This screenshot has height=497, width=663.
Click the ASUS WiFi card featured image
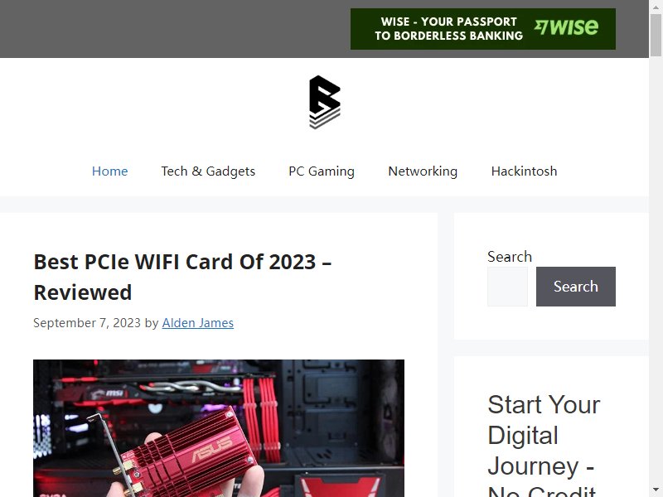(219, 428)
